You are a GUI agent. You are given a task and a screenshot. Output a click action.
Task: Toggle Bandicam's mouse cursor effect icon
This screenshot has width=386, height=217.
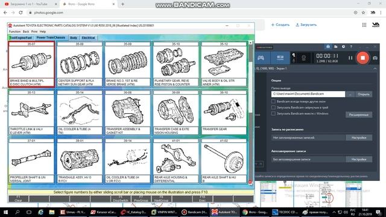294,55
